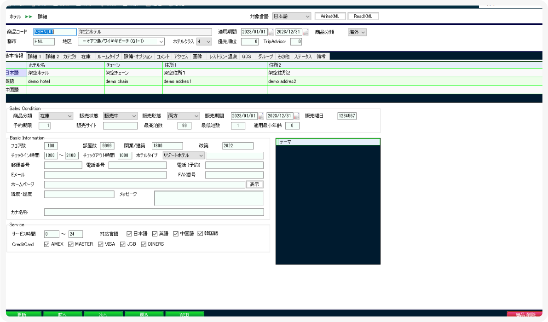Open calendar for 販売期間 start date
This screenshot has width=548, height=322.
pos(261,116)
